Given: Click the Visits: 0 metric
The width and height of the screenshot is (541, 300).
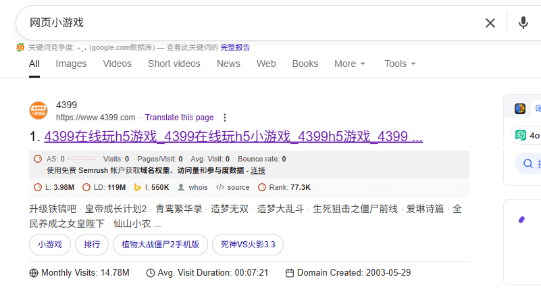Looking at the screenshot, I should point(116,159).
